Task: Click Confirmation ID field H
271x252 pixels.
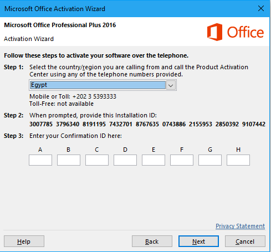Action: pyautogui.click(x=238, y=160)
